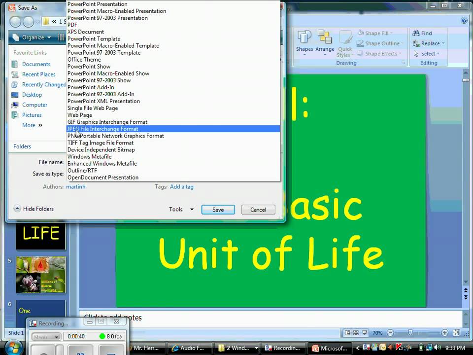
Task: Open Shape Effects dropdown
Action: click(379, 53)
